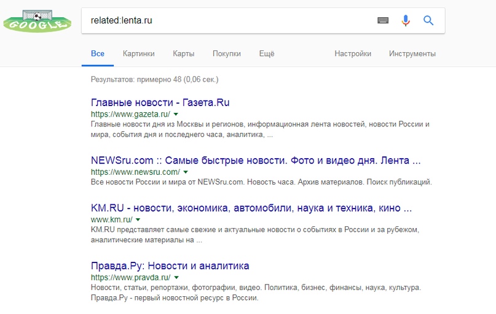Switch to the Карты tab
Image resolution: width=496 pixels, height=314 pixels.
coord(184,53)
